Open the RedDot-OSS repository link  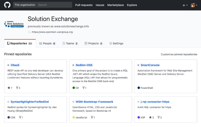click(x=84, y=65)
